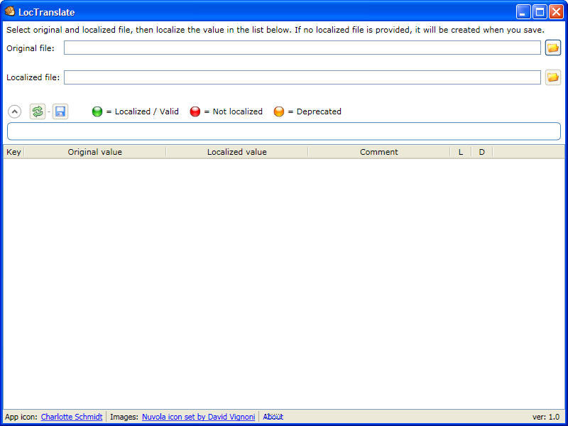Click the save floppy disk icon
Image resolution: width=568 pixels, height=426 pixels.
tap(60, 111)
